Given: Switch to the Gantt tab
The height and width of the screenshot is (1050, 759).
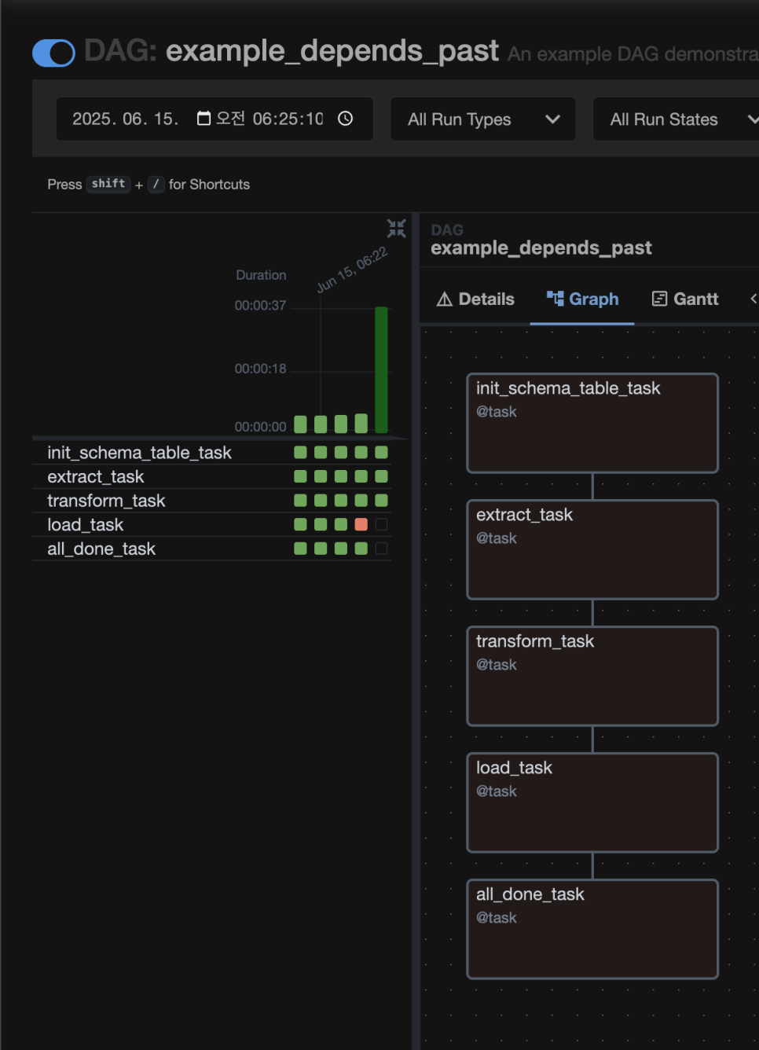Looking at the screenshot, I should click(x=685, y=299).
